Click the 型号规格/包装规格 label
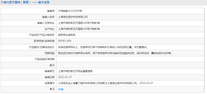Screen dimensions: 207x94 point(44,41)
